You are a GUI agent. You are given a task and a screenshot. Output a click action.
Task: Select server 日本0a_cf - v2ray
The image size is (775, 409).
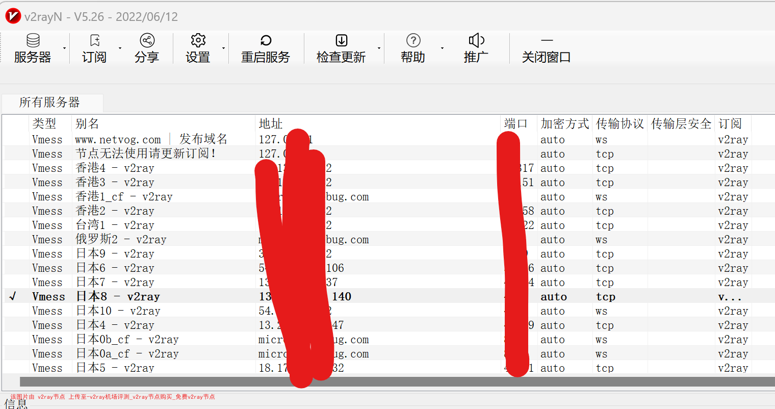click(390, 353)
